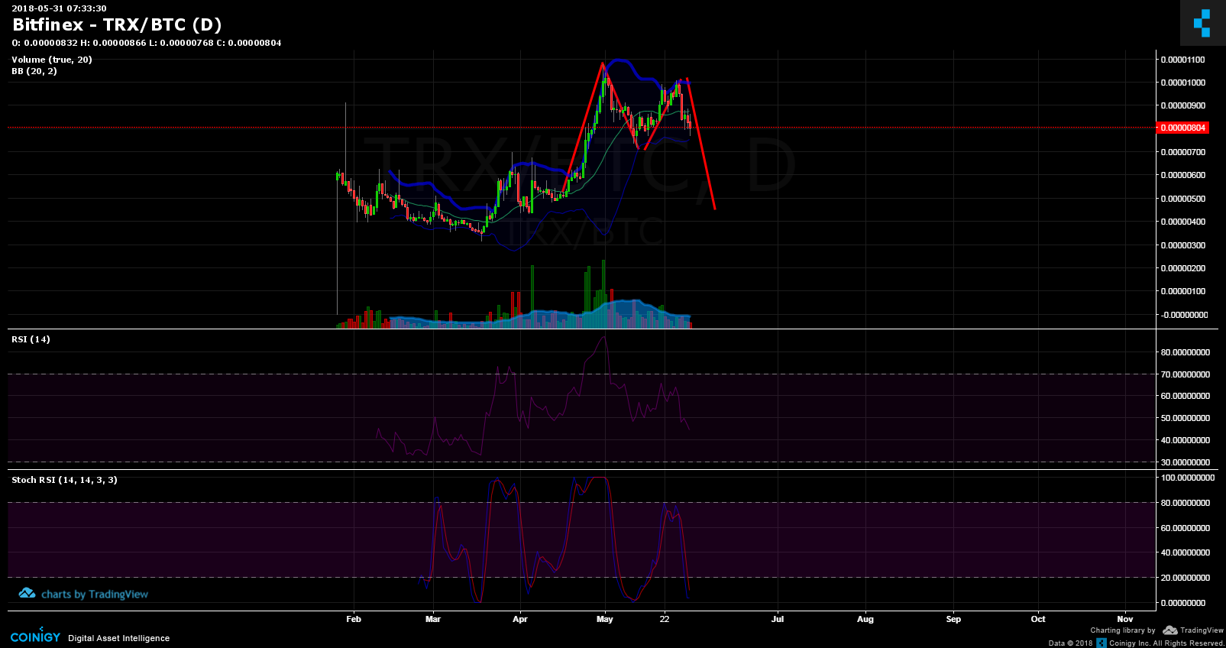
Task: Click the 'May' marker on the time axis
Action: coord(604,619)
